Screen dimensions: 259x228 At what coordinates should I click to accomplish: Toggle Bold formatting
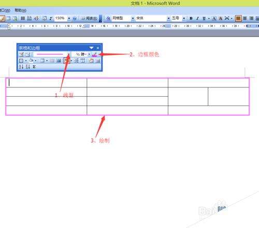tap(191, 18)
